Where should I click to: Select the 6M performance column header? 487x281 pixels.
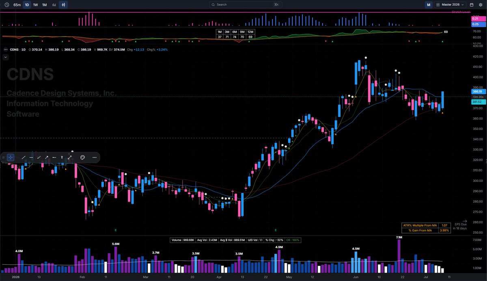coord(235,32)
